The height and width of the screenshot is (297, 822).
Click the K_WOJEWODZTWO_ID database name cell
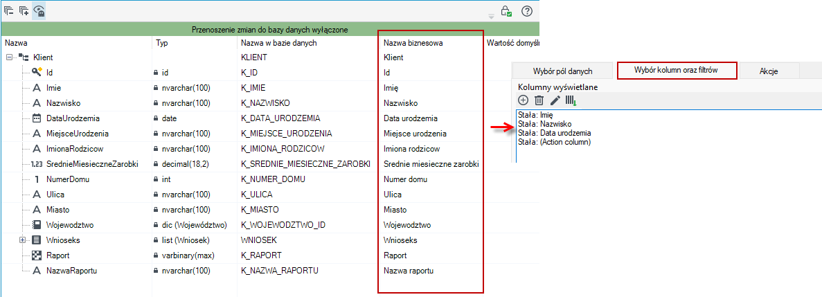[x=284, y=225]
